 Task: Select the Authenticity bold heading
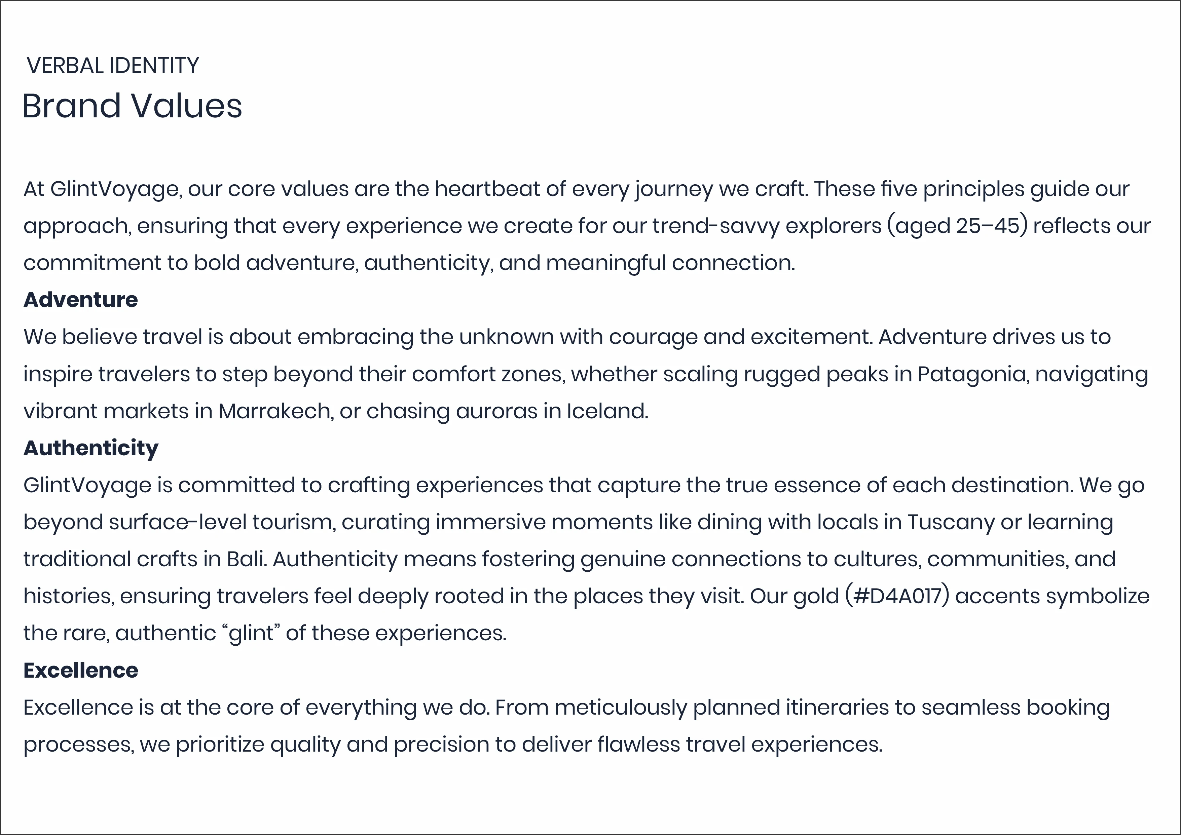click(x=91, y=448)
